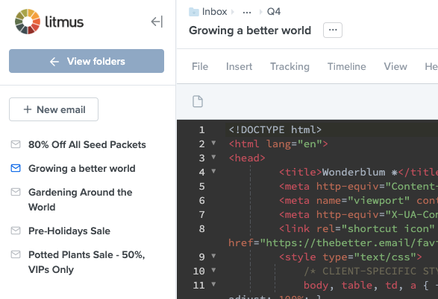Screen dimensions: 438x299
Task: Click the new document icon above code editor
Action: click(x=198, y=101)
